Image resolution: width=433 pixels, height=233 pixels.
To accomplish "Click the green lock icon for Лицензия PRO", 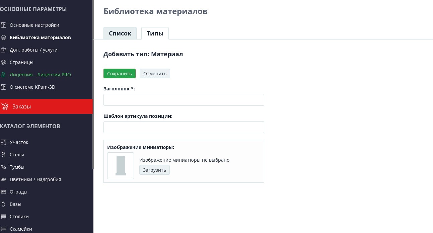I will pyautogui.click(x=3, y=75).
